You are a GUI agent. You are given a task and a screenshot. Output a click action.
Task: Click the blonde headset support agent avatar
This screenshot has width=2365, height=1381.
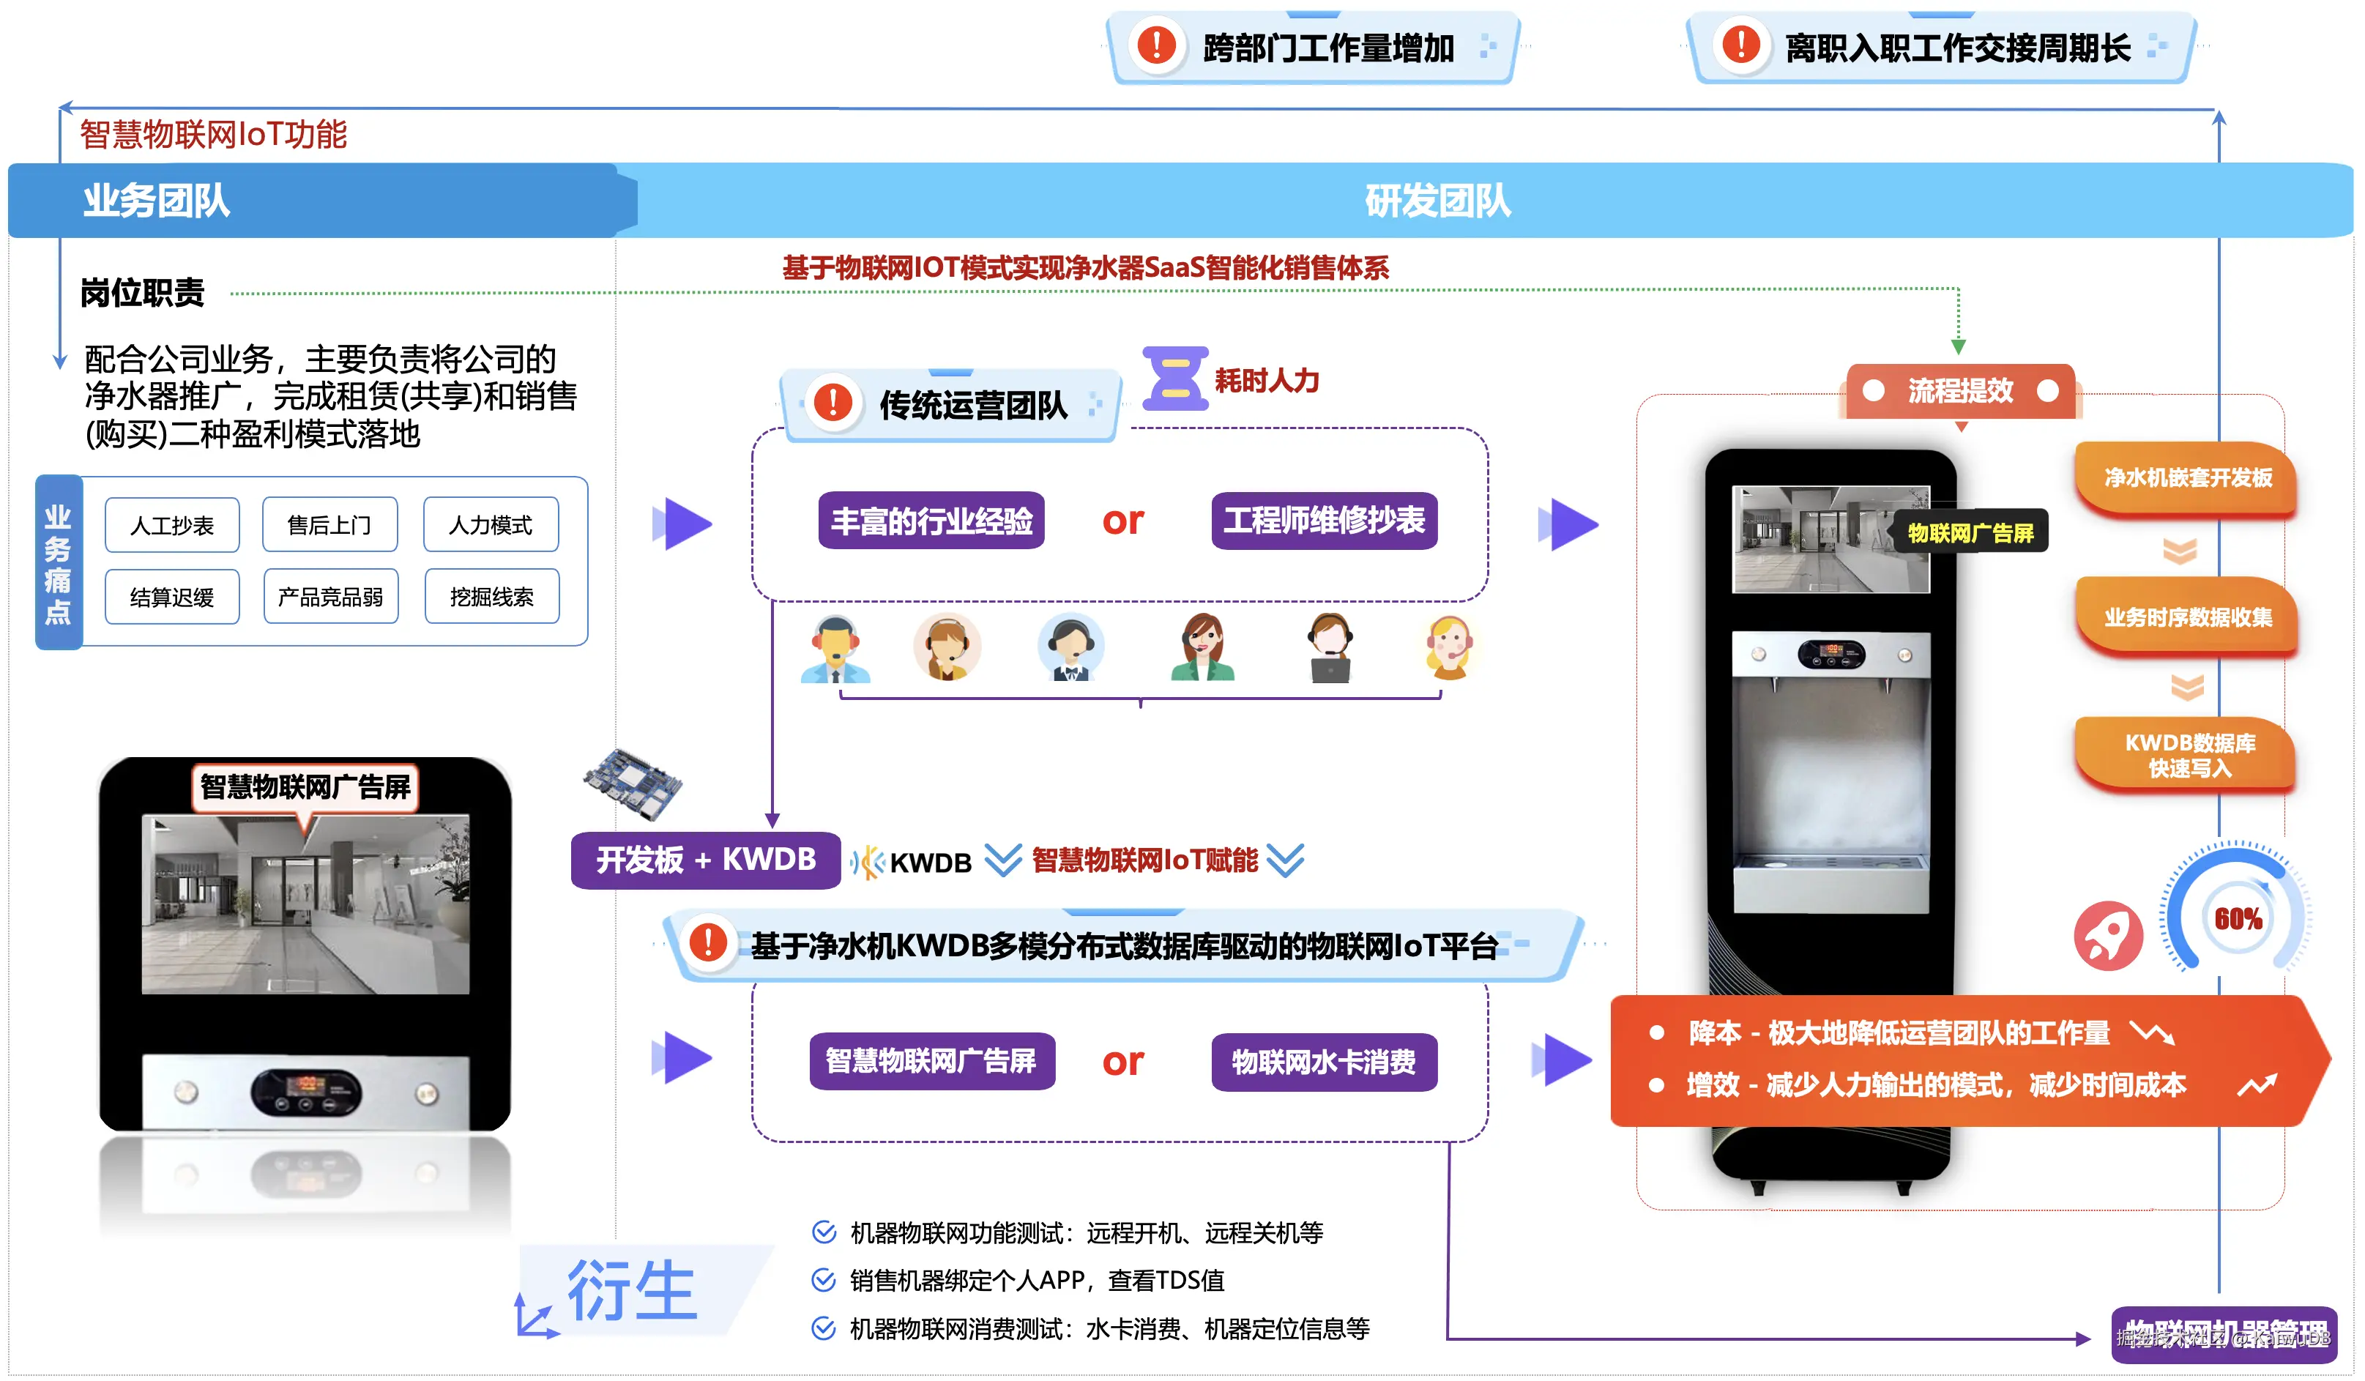click(1449, 648)
